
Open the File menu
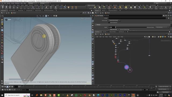click(x=2, y=3)
